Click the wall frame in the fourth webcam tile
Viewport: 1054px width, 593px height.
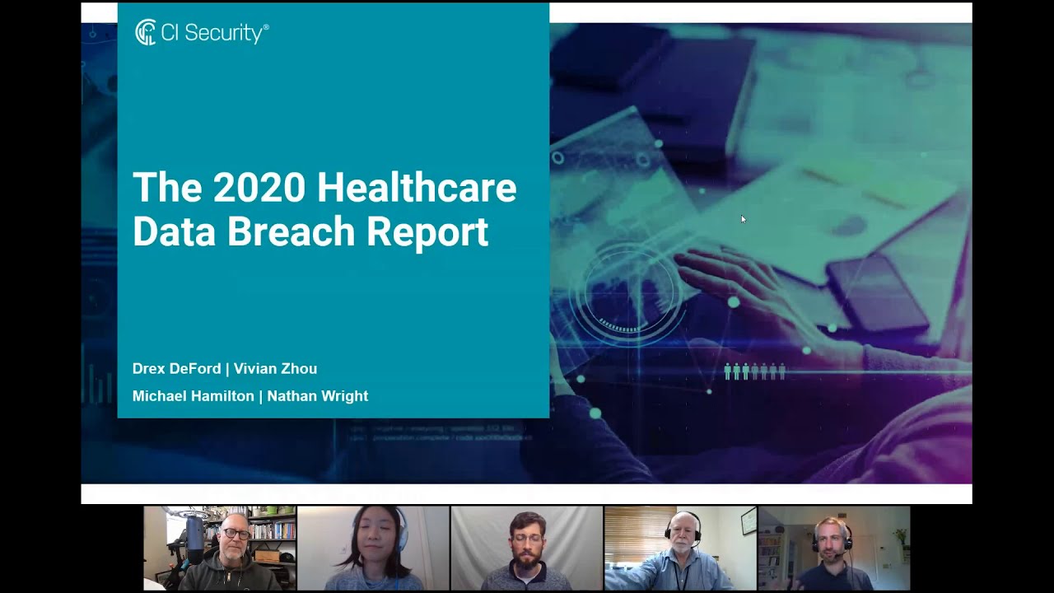coord(748,521)
